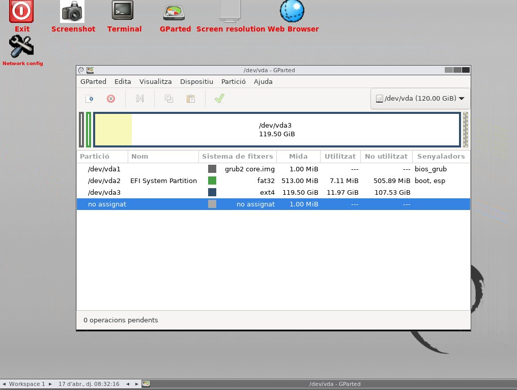Click the blue ext4 color swatch
This screenshot has height=390, width=517.
pos(212,192)
